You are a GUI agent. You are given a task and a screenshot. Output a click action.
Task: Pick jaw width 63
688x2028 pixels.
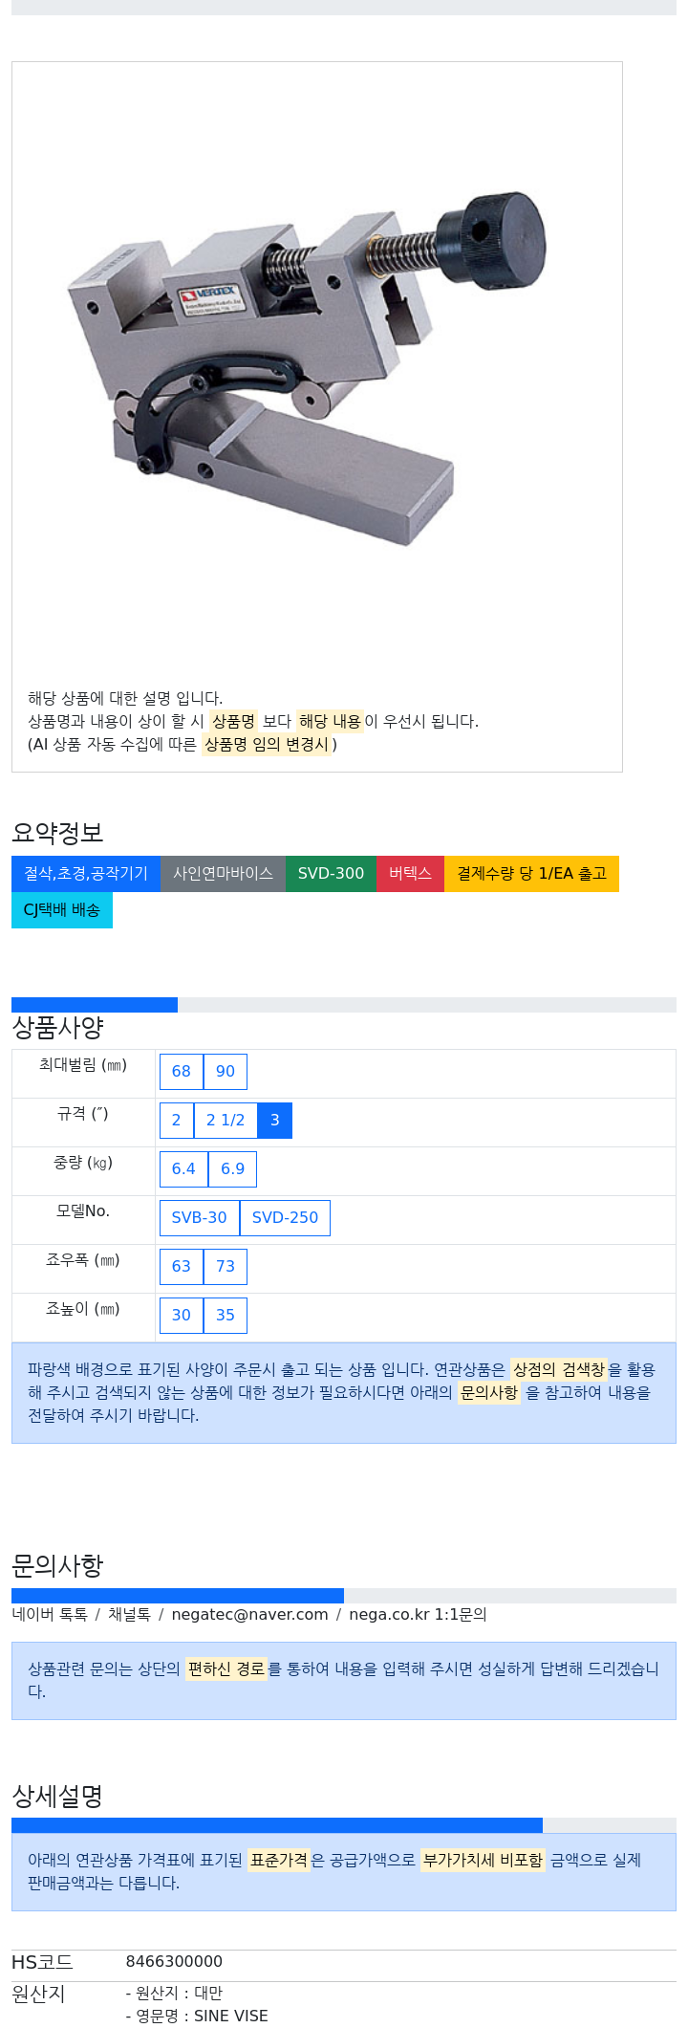pyautogui.click(x=182, y=1267)
